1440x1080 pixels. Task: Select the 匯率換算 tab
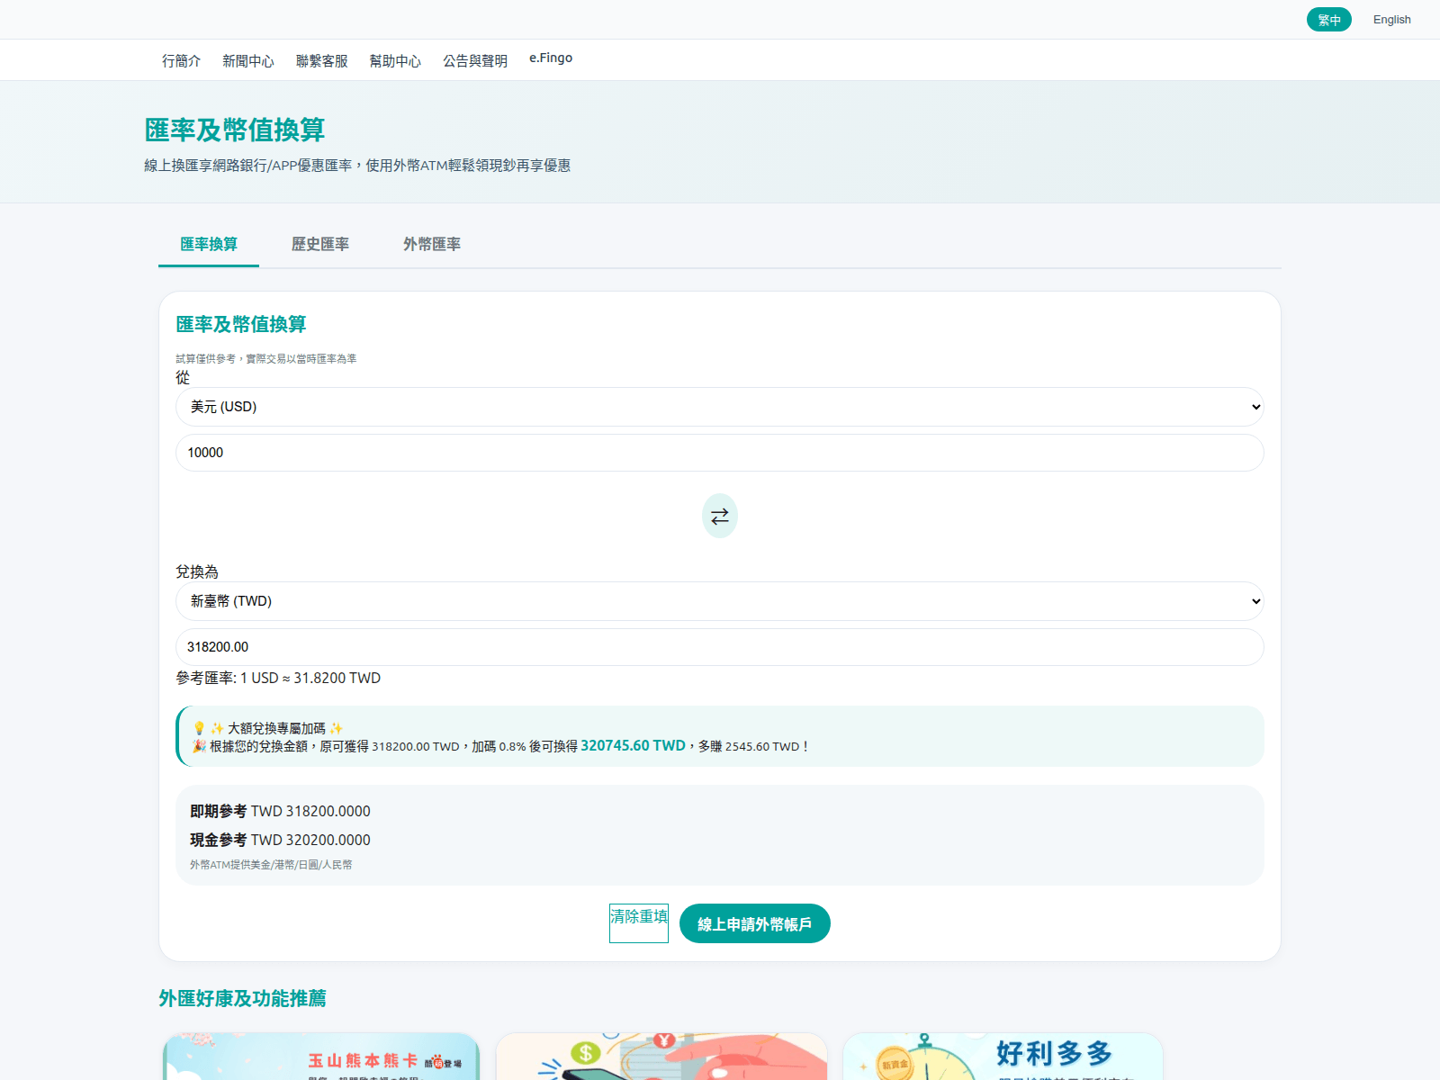tap(209, 245)
